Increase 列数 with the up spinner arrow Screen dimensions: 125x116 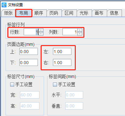click(80, 30)
